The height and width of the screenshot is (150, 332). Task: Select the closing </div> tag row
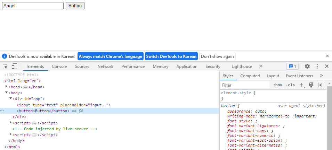[19, 117]
